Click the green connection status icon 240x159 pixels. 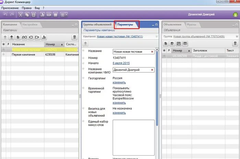point(236,15)
